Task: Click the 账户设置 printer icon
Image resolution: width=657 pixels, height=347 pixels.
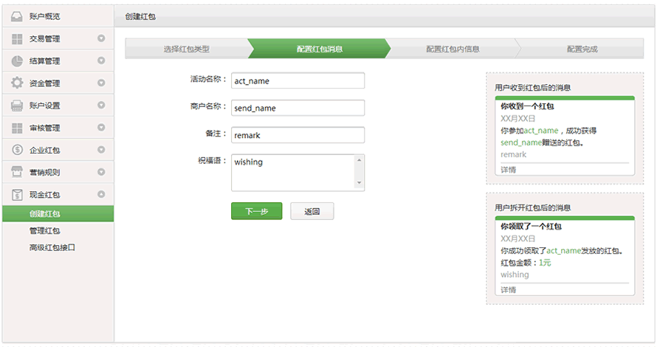Action: pyautogui.click(x=17, y=106)
